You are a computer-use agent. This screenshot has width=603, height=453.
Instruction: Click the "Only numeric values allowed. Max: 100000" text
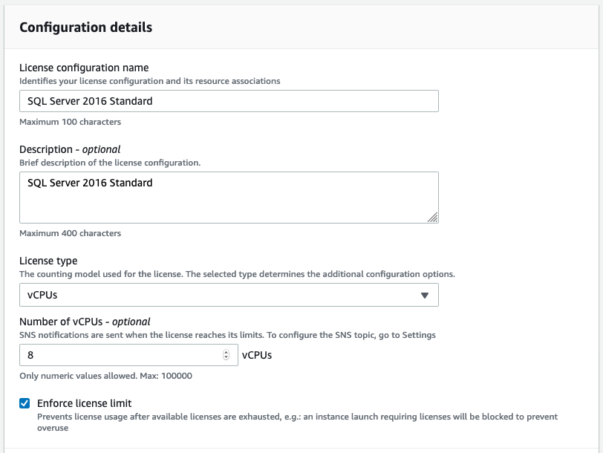click(x=105, y=376)
